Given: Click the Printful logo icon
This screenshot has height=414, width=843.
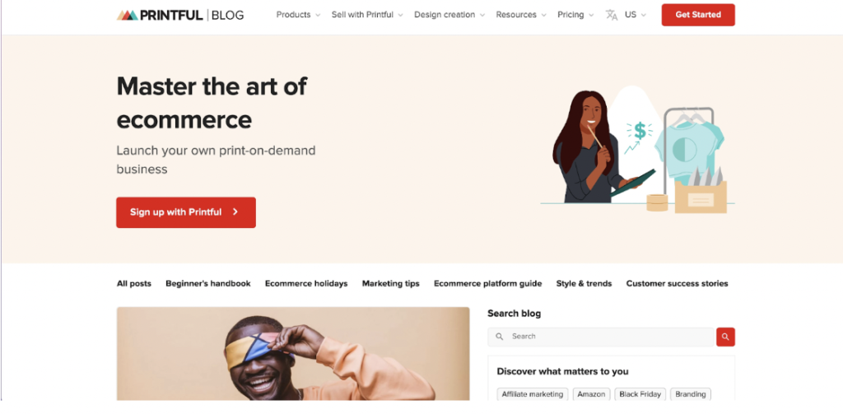Looking at the screenshot, I should [127, 15].
